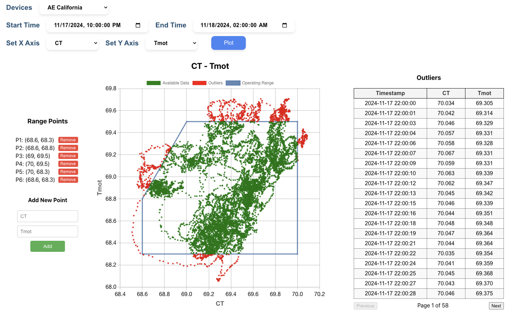
Task: Open the Devices dropdown showing AE California
Action: click(x=74, y=8)
